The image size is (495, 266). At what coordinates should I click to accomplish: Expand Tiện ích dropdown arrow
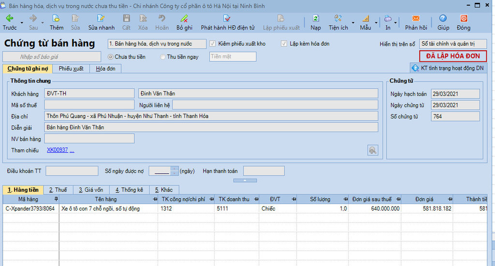coord(353,23)
